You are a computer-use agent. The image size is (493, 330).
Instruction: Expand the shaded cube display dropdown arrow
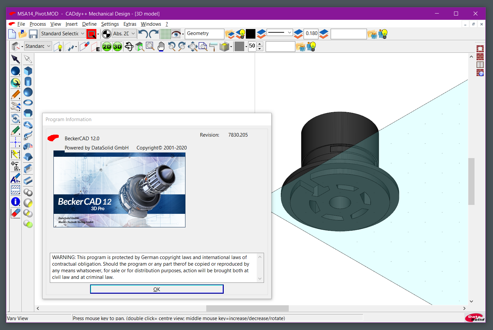[231, 47]
